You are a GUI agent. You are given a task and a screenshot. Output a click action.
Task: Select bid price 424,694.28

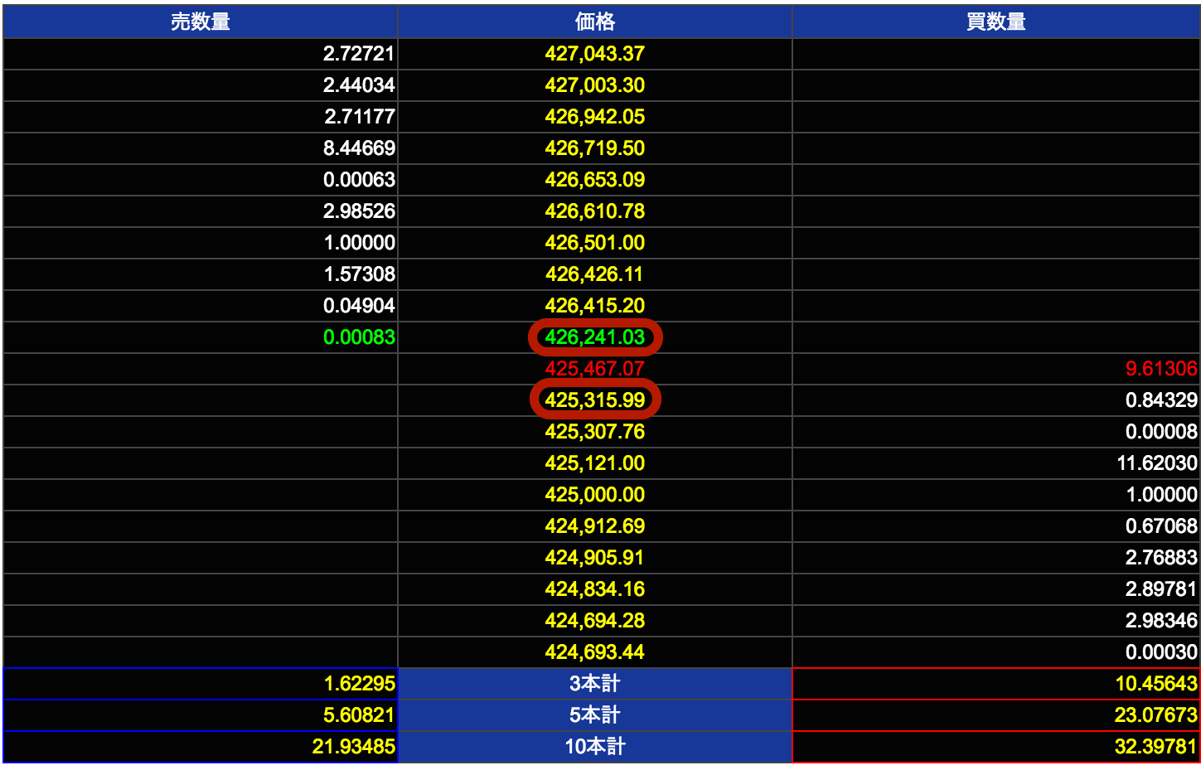[x=595, y=621]
